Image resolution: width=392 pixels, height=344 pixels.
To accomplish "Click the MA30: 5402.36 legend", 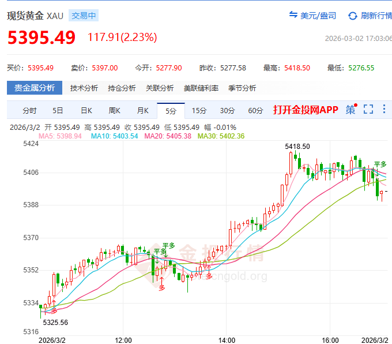I will coord(221,136).
